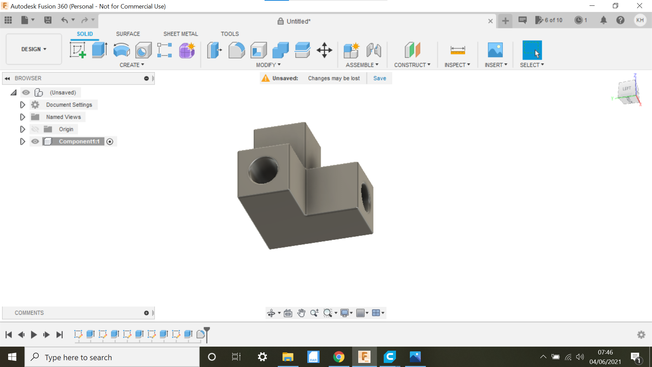This screenshot has width=652, height=367.
Task: Open the notifications bell
Action: (x=603, y=20)
